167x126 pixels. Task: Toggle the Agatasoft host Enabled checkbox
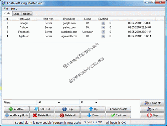(x=103, y=36)
